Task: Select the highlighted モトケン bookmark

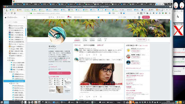Action: pyautogui.click(x=14, y=81)
